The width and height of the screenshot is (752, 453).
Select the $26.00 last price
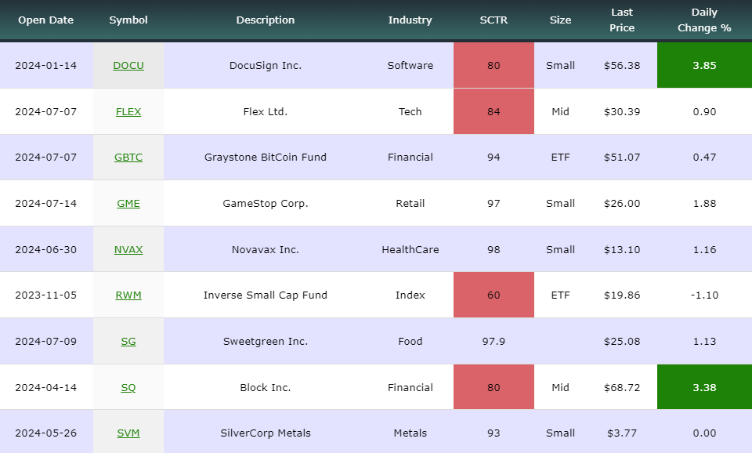[x=622, y=204]
